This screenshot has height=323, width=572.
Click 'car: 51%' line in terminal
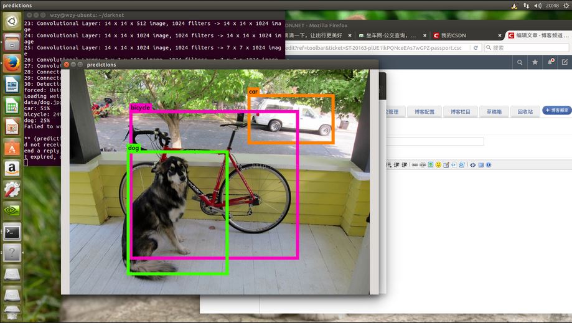click(37, 108)
